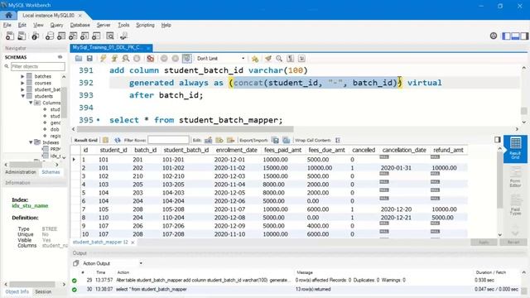
Task: Toggle the bottom output panel visibility
Action: (515, 36)
